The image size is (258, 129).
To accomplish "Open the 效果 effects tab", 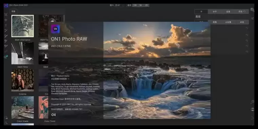I will [x=215, y=22].
